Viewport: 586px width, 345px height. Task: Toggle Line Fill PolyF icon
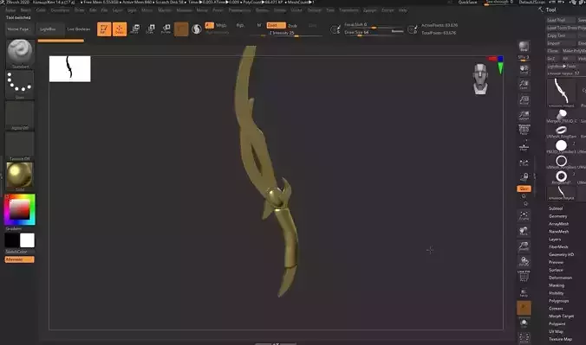pyautogui.click(x=524, y=277)
